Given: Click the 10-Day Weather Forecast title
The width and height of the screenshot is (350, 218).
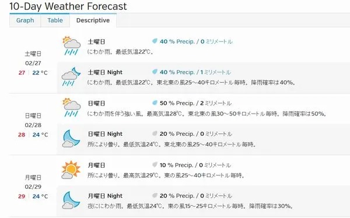Looking at the screenshot, I should point(68,6).
